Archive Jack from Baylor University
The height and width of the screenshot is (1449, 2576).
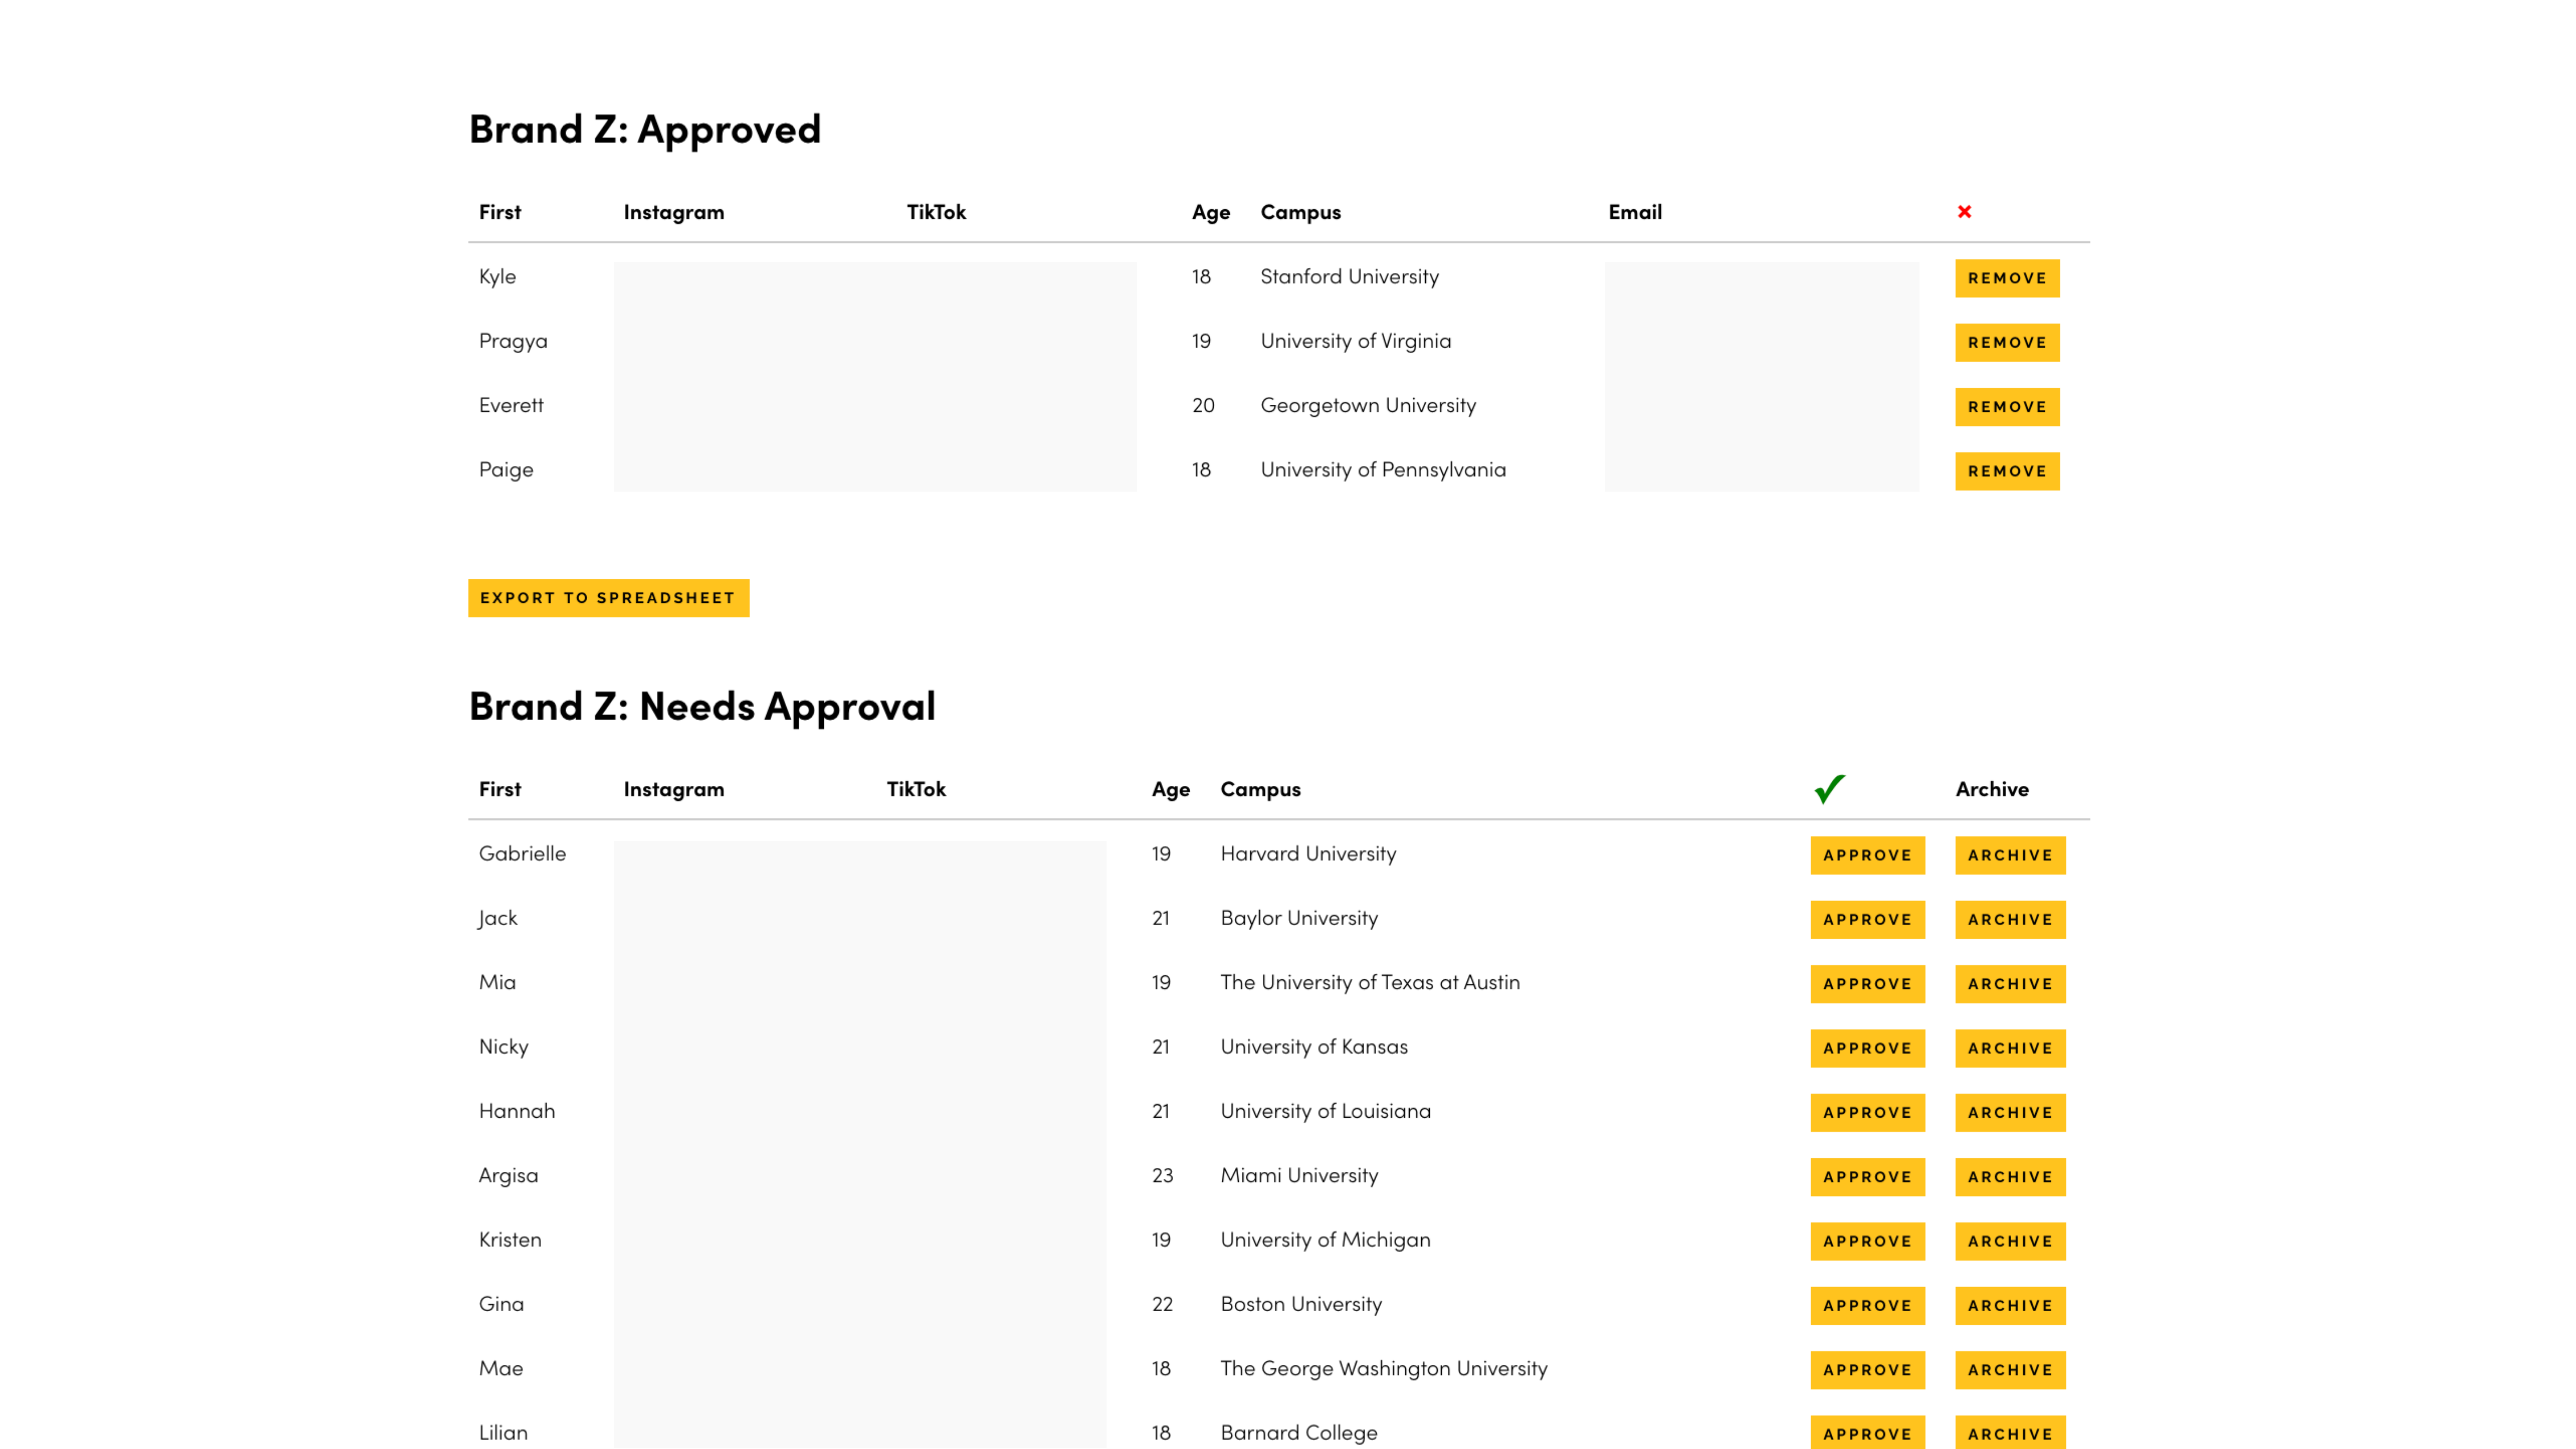2010,920
